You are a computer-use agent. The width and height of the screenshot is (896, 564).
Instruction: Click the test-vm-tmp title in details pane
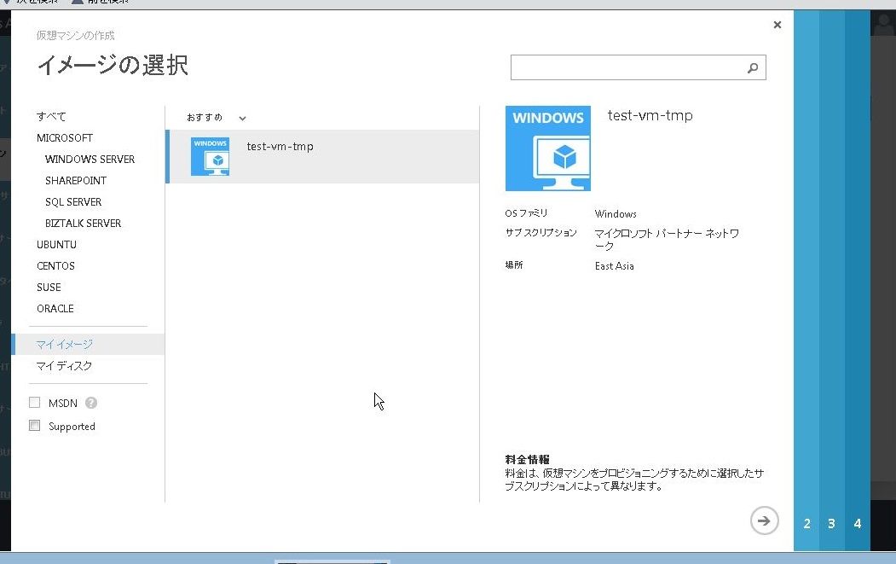tap(650, 115)
